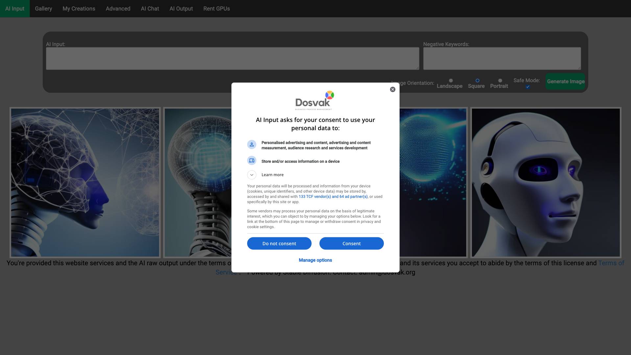631x355 pixels.
Task: Open the white robot head thumbnail
Action: 546,183
